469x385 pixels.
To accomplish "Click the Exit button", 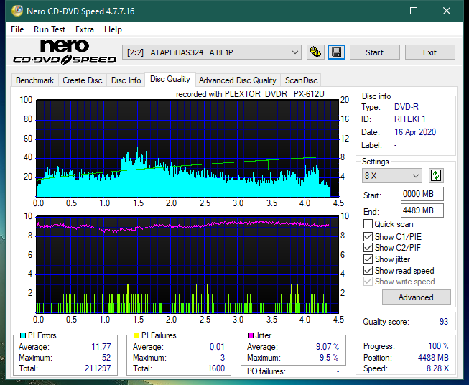I will (x=429, y=52).
